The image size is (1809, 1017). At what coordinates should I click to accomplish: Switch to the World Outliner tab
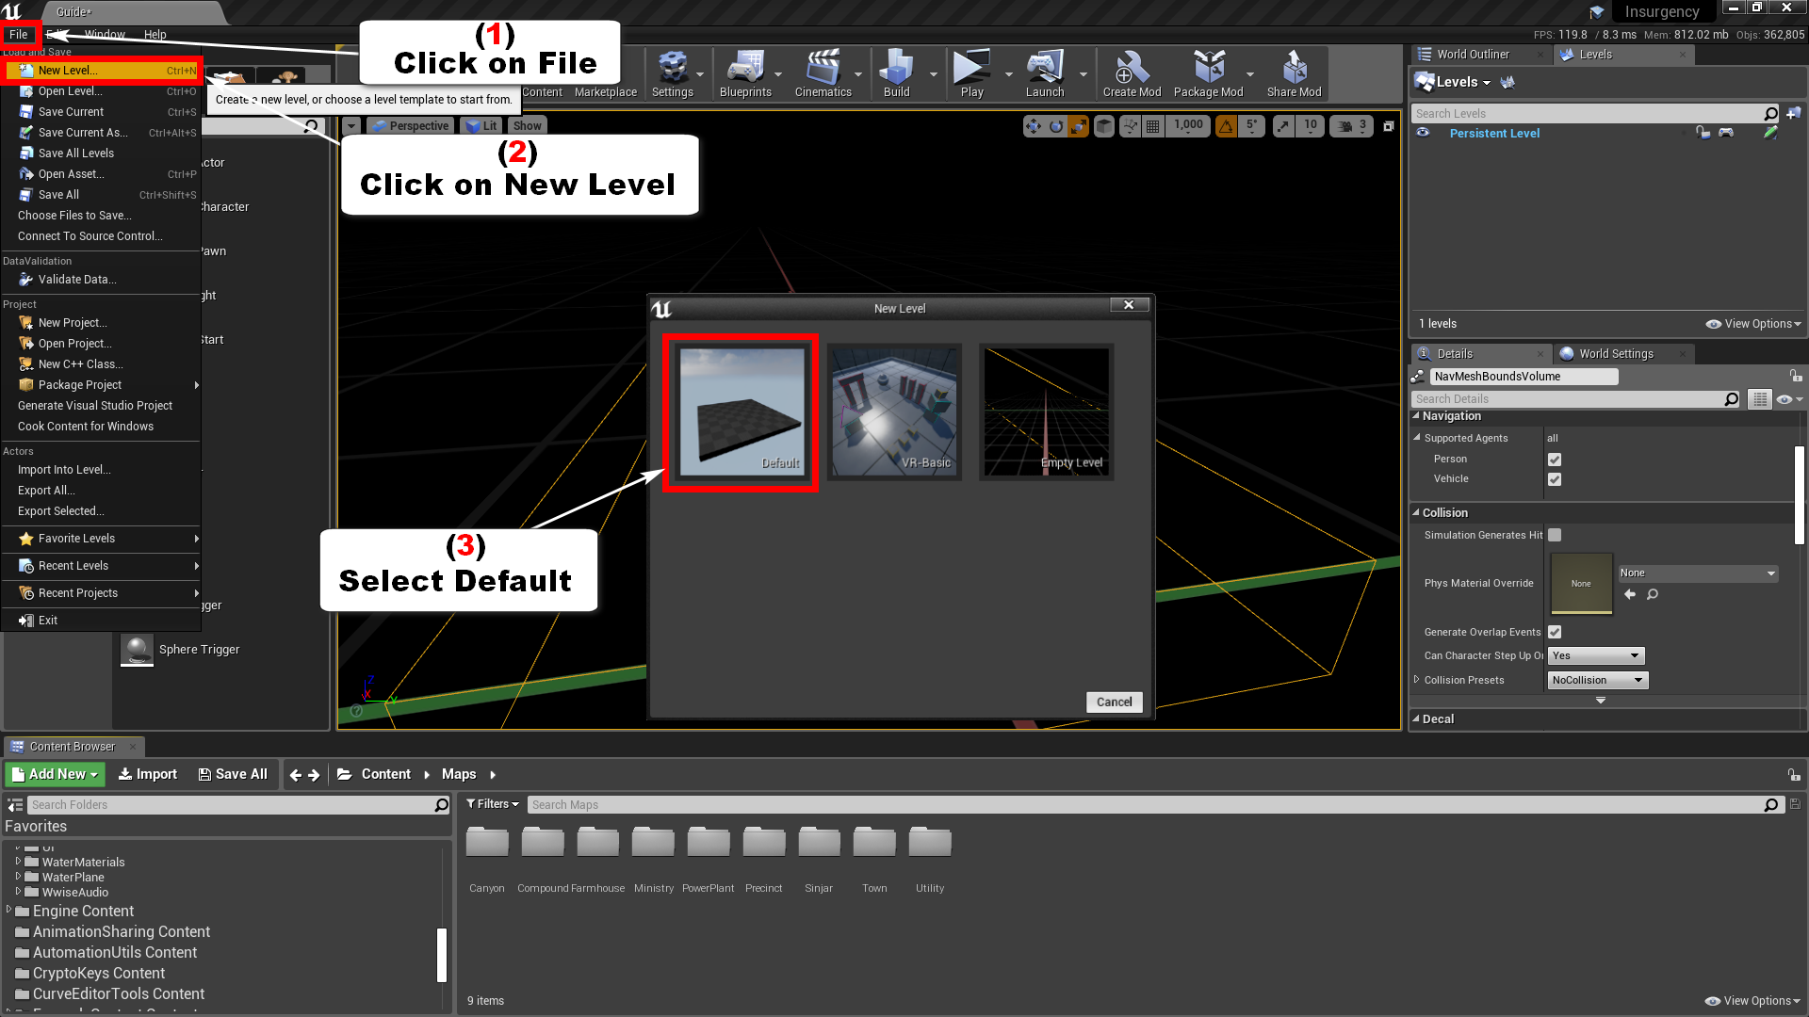1473,55
